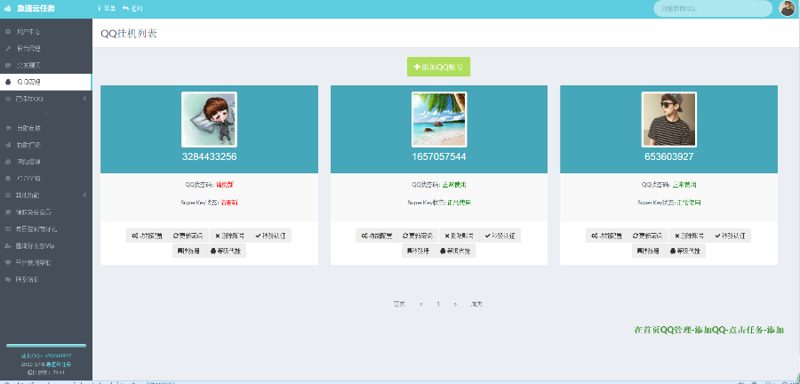
Task: Click 更新密码 refresh button for 1657057544
Action: 418,236
